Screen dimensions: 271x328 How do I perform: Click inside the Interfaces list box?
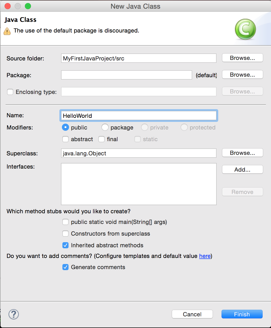[139, 184]
